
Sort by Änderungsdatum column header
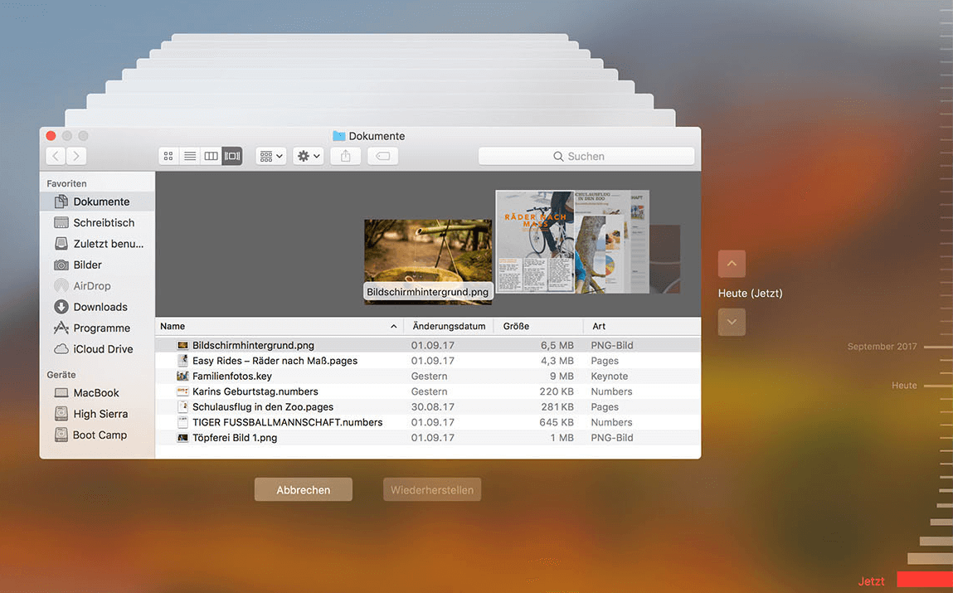(x=450, y=326)
